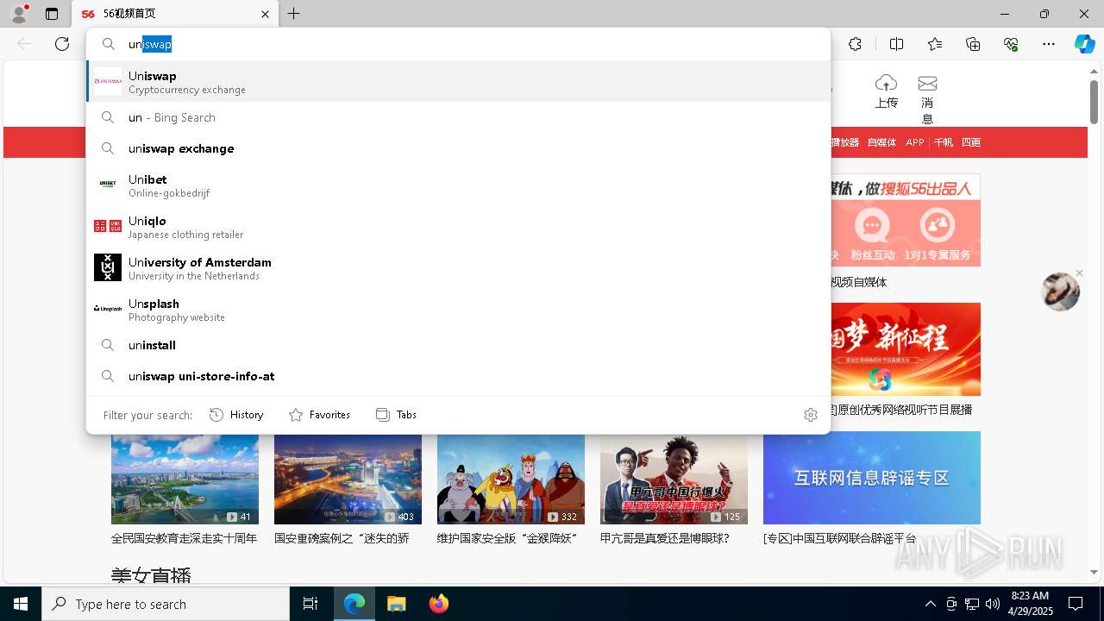Image resolution: width=1104 pixels, height=621 pixels.
Task: Open the taskbar clock 8:23 AM
Action: [1030, 604]
